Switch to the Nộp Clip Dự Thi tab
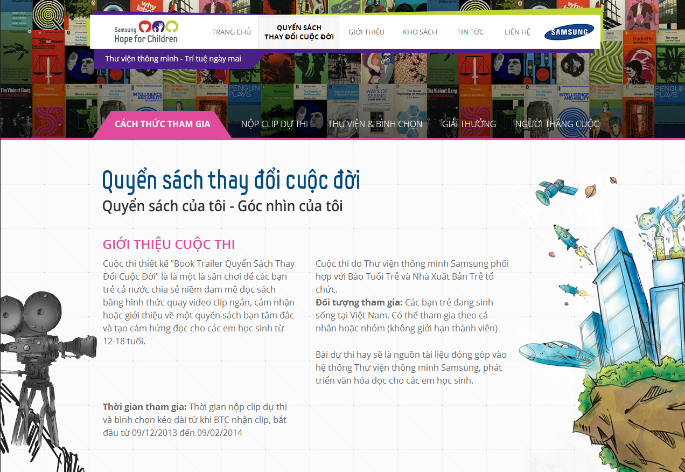 tap(275, 124)
